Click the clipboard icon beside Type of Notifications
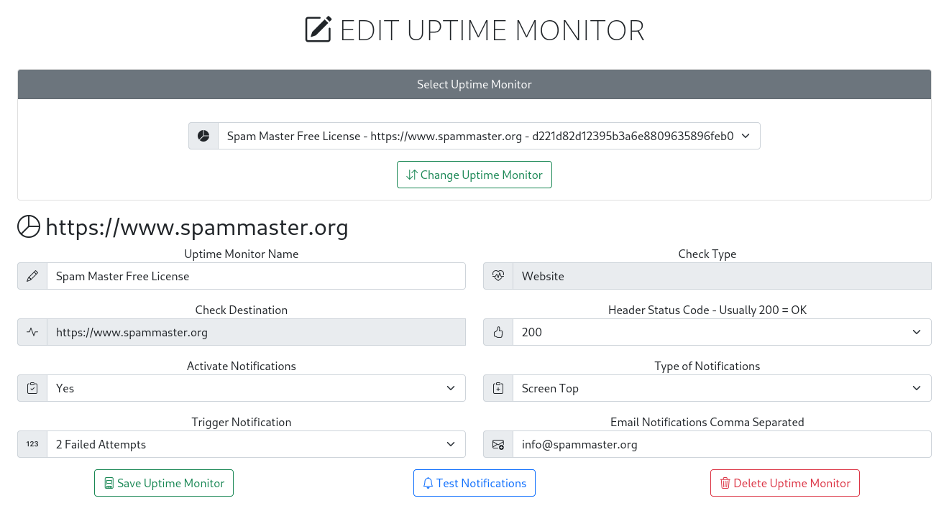 click(498, 387)
